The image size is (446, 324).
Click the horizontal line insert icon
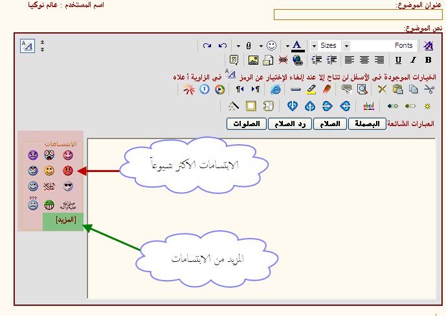click(295, 89)
